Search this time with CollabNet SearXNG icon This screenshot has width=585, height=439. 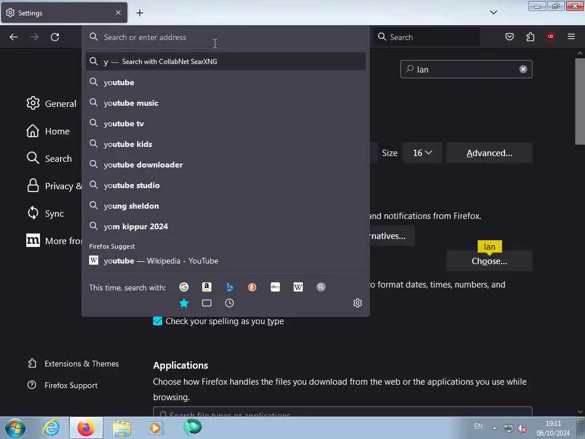pos(321,287)
